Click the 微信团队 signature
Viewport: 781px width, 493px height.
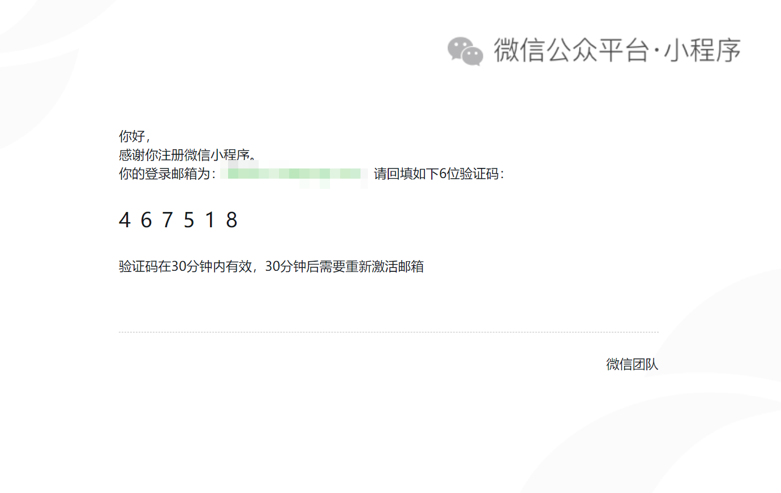(x=632, y=365)
